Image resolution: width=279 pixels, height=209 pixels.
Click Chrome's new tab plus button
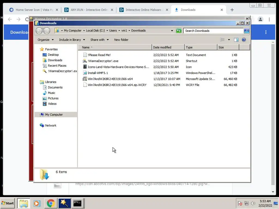coord(232,10)
